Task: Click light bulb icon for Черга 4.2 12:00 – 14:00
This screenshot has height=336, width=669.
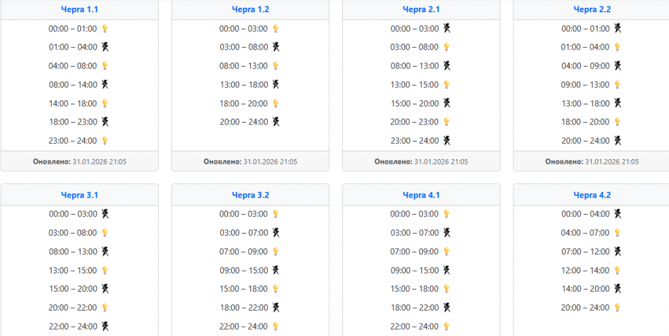Action: [617, 270]
